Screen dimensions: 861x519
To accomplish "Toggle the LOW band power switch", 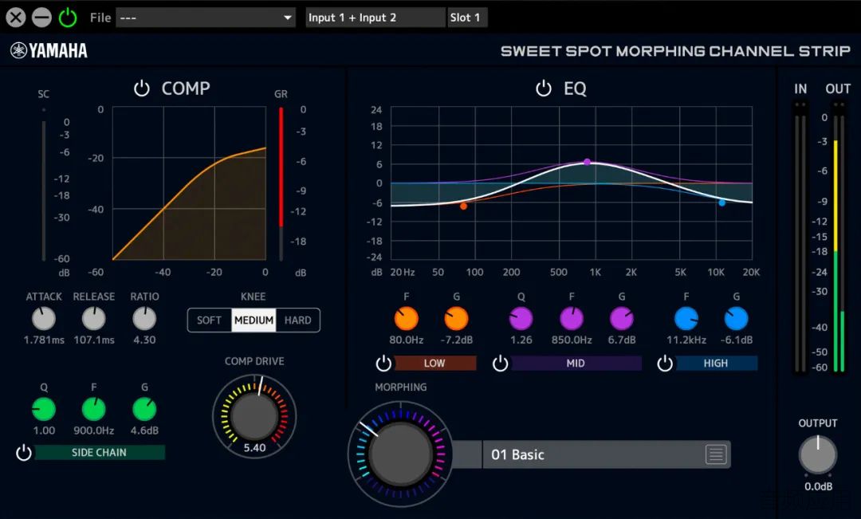I will [383, 363].
